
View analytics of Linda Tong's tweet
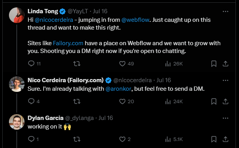(174, 63)
